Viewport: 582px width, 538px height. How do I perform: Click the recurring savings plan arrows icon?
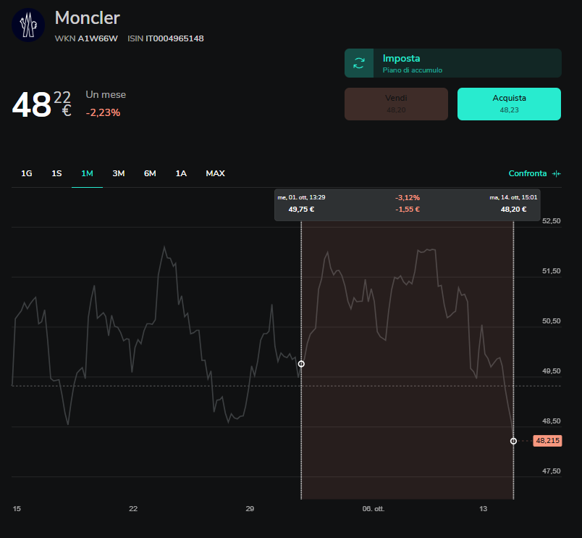click(359, 63)
